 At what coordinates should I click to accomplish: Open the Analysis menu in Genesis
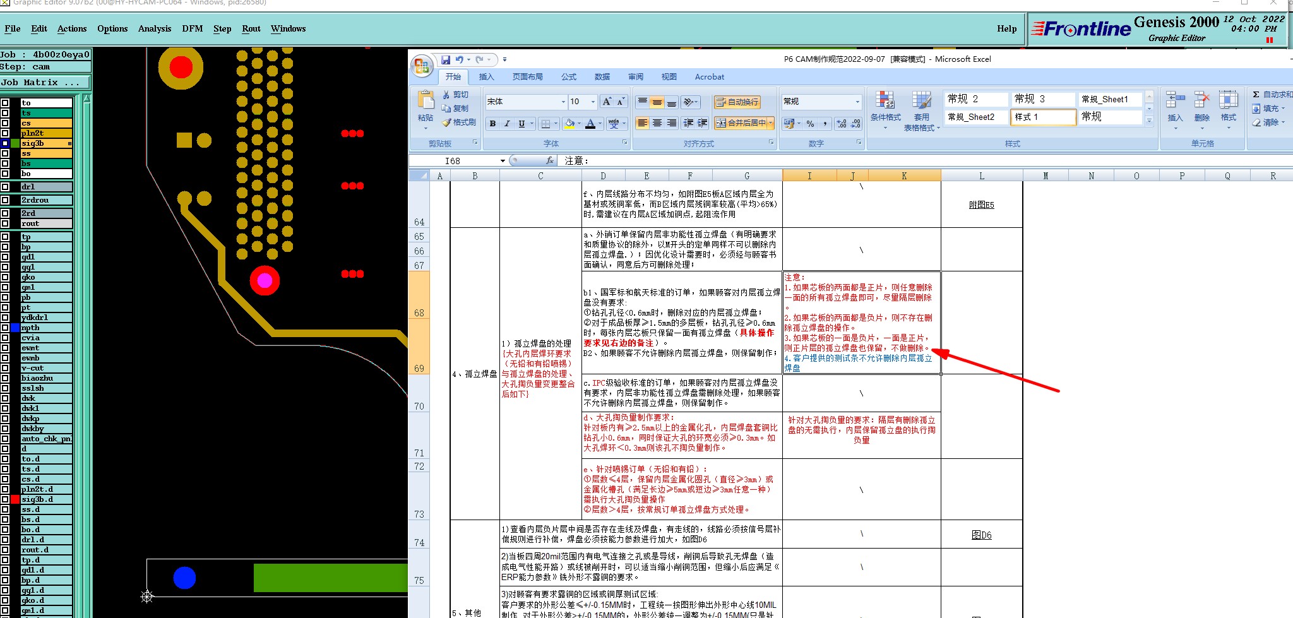pyautogui.click(x=155, y=28)
